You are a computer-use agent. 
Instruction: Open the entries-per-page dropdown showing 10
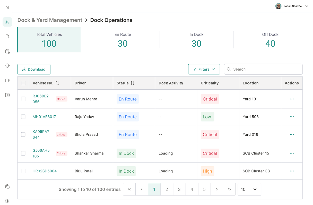(249, 189)
